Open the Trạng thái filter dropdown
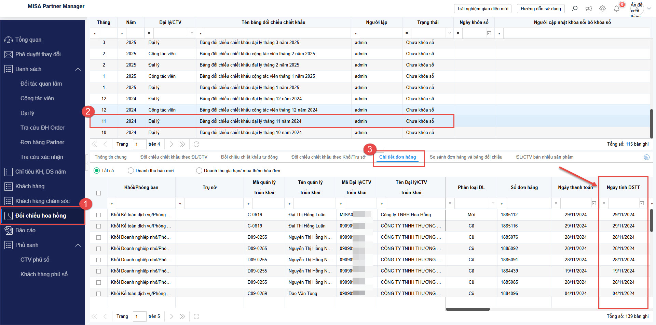 pos(449,33)
